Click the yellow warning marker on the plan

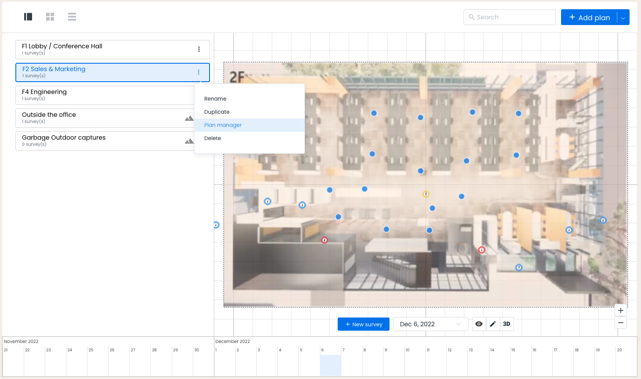426,194
